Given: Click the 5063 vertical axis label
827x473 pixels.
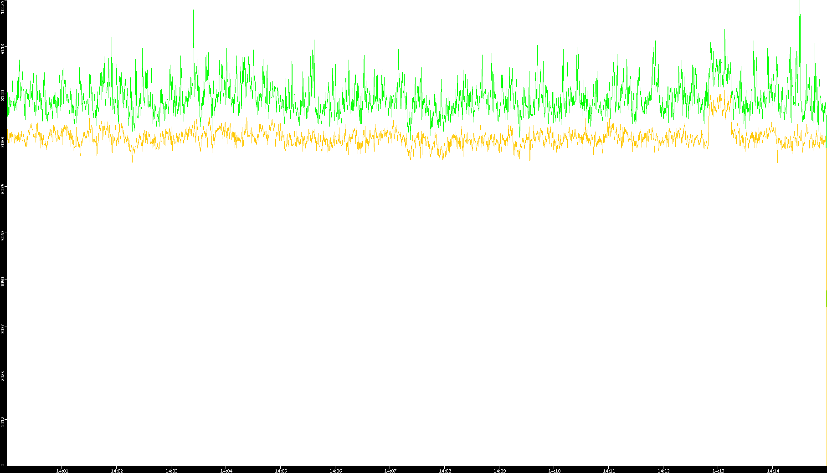Looking at the screenshot, I should (3, 234).
